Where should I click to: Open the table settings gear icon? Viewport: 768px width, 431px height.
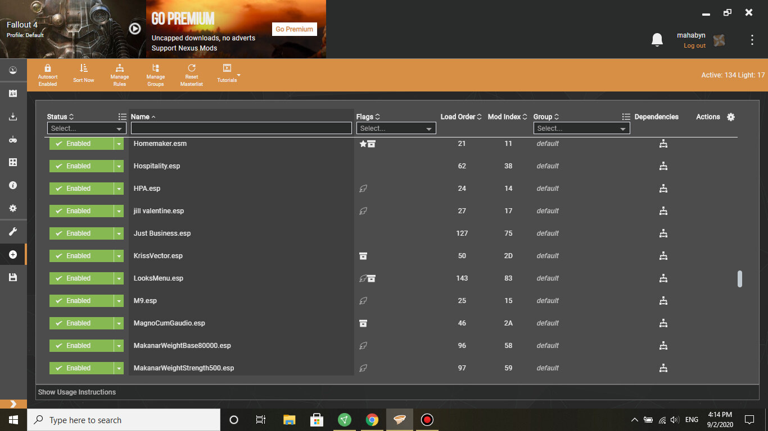coord(730,117)
